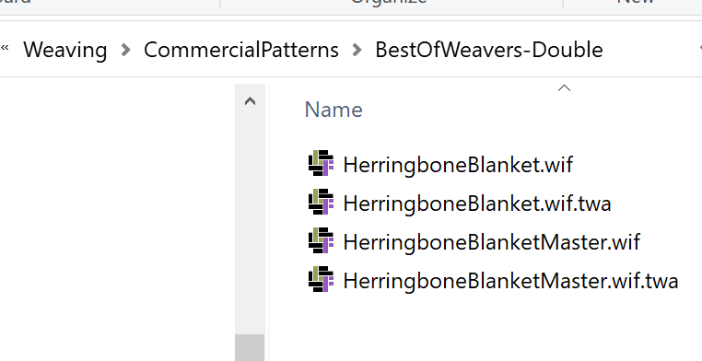Sort files by the Name column header
Screen dimensions: 702x361
pyautogui.click(x=333, y=110)
